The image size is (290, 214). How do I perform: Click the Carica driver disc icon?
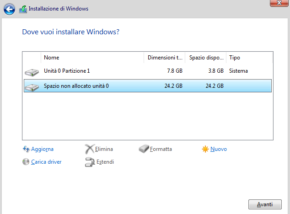[x=26, y=162]
